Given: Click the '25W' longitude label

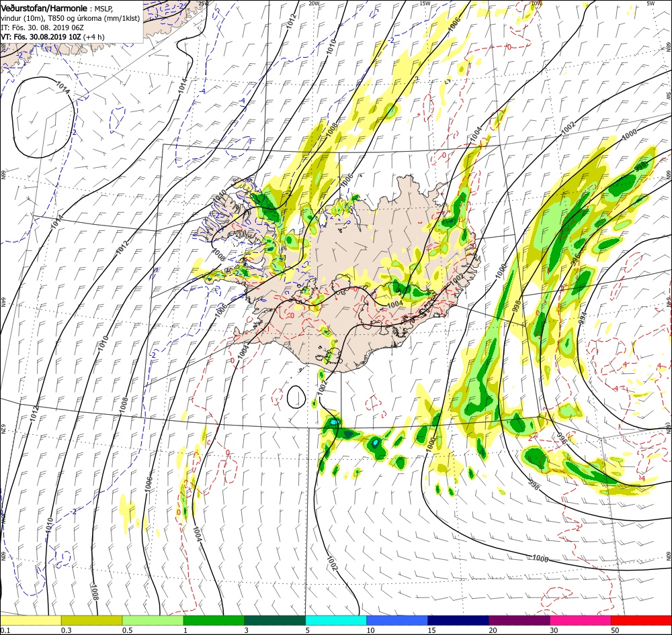Looking at the screenshot, I should [x=204, y=3].
